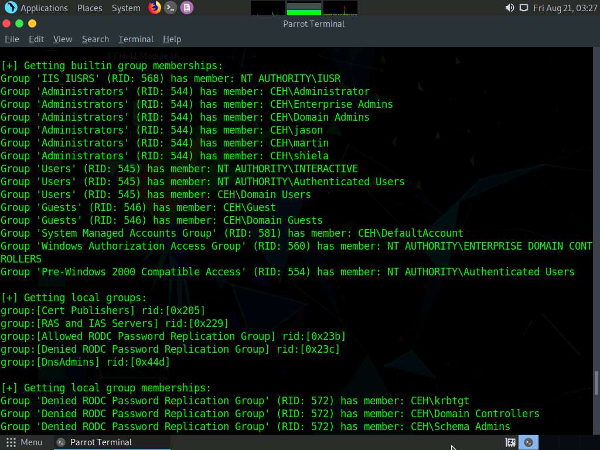The width and height of the screenshot is (600, 450).
Task: Open the Edit menu
Action: [x=36, y=39]
